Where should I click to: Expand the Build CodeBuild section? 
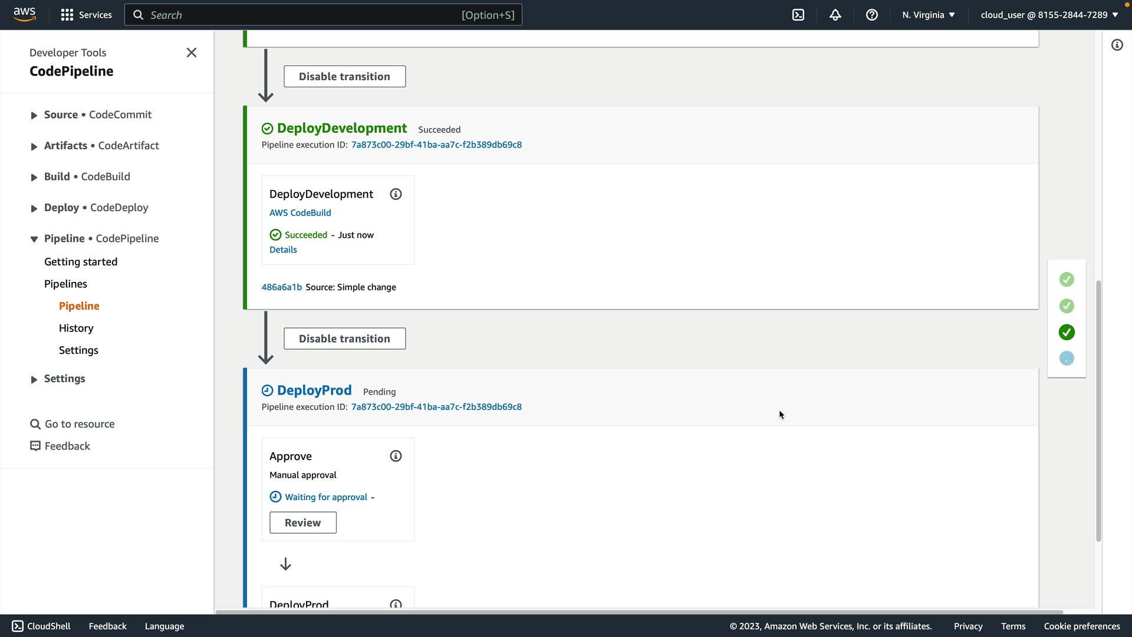coord(34,177)
